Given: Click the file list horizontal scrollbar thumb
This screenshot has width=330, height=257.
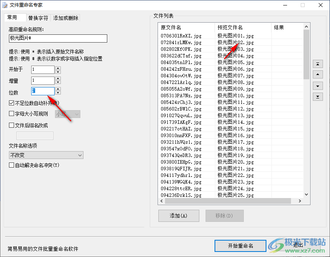Looking at the screenshot, I should click(228, 201).
